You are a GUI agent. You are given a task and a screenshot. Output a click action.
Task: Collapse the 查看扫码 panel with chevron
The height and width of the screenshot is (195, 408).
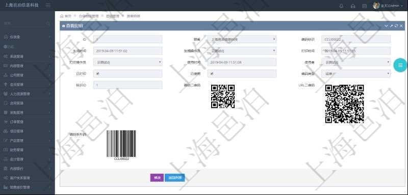point(386,26)
